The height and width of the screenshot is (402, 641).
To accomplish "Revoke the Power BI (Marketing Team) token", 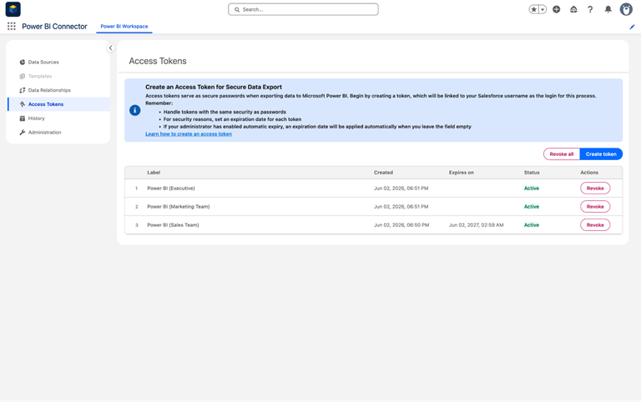I will 595,207.
